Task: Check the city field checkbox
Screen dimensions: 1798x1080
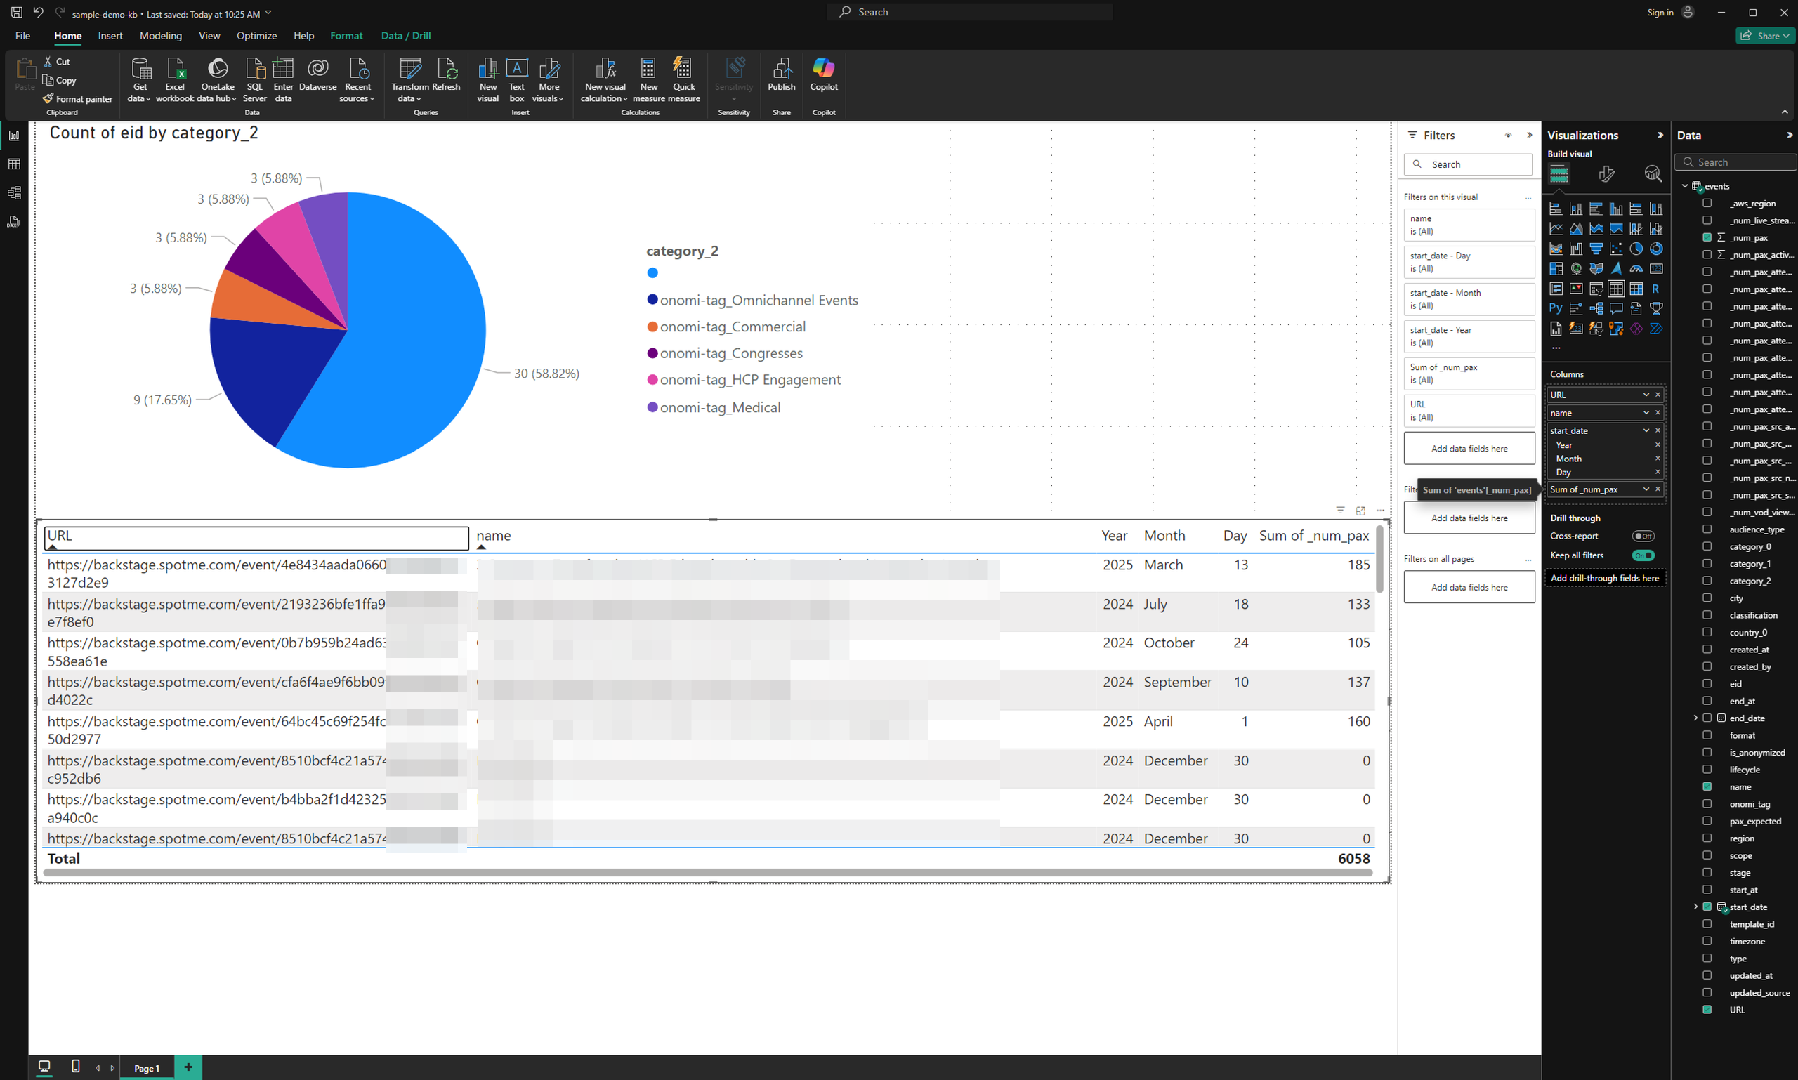Action: [x=1707, y=598]
